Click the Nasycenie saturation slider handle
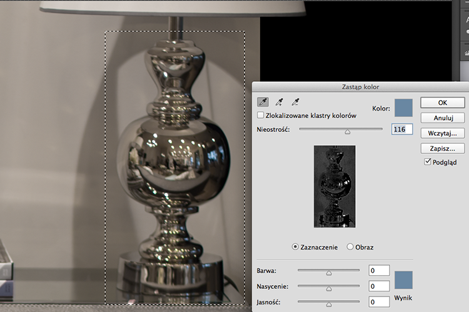Viewport: 469px width, 312px height. (329, 289)
